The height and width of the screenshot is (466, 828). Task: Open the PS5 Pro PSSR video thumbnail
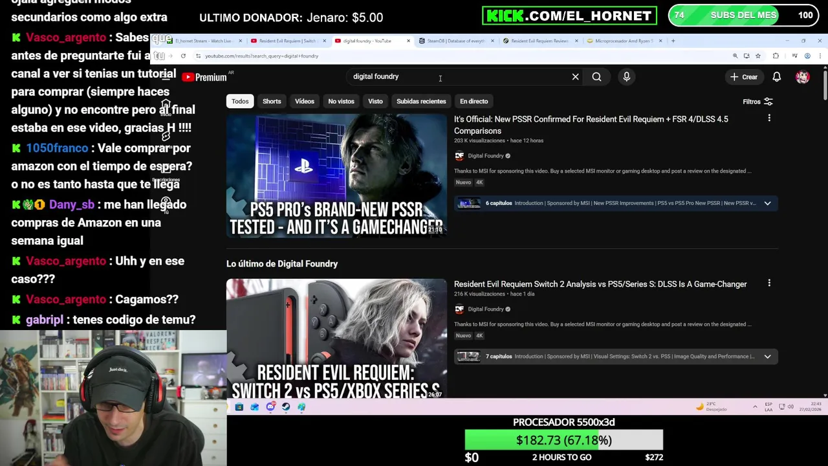(x=336, y=175)
